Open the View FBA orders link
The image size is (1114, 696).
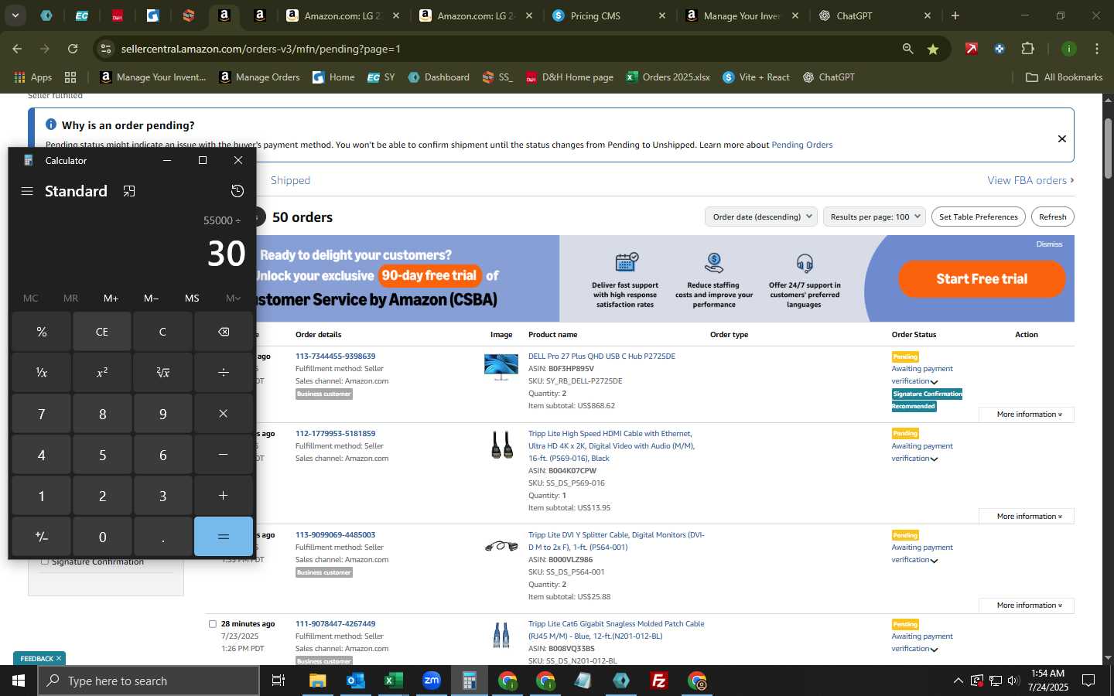coord(1030,180)
